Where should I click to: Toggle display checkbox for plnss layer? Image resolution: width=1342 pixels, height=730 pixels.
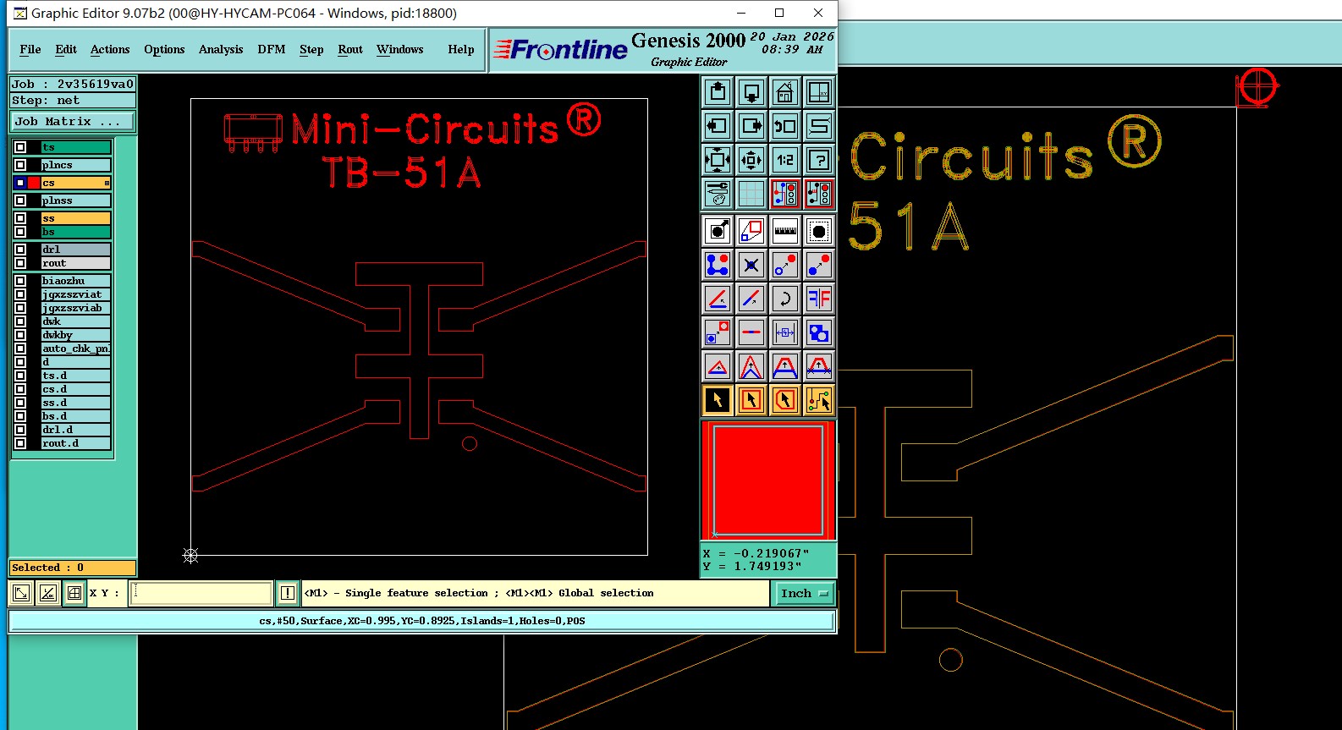coord(20,200)
